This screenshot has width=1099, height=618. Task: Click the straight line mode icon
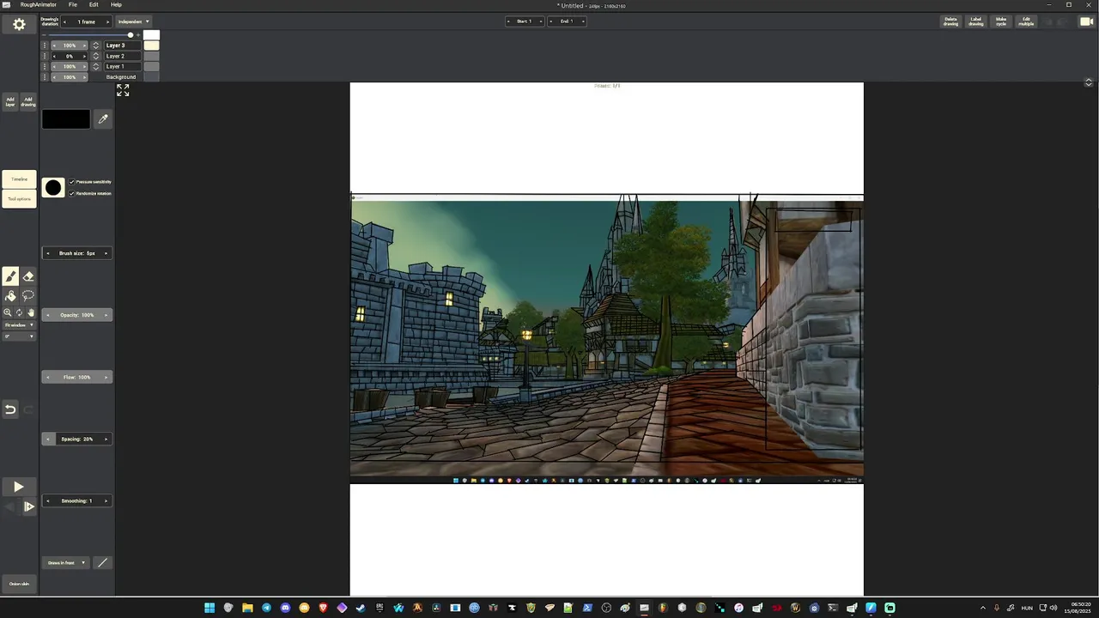coord(102,563)
